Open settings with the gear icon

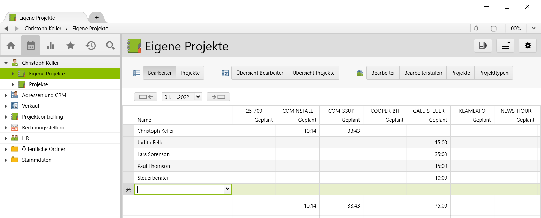[528, 46]
